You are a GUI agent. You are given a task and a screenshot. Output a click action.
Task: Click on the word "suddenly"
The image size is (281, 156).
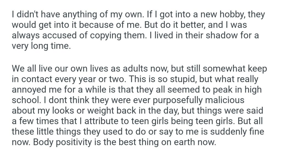(x=228, y=131)
